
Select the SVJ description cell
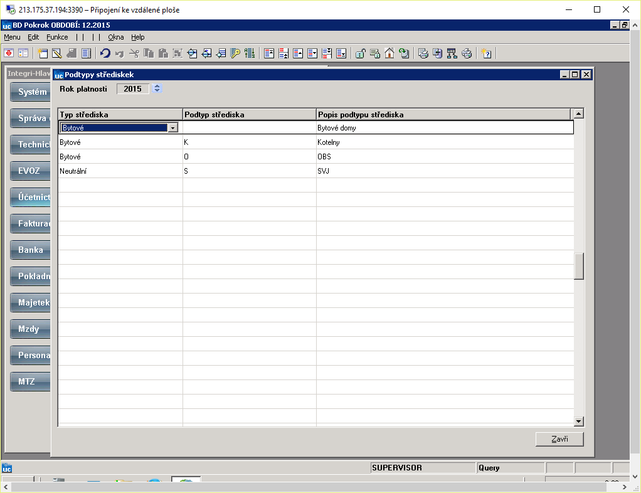tap(445, 171)
